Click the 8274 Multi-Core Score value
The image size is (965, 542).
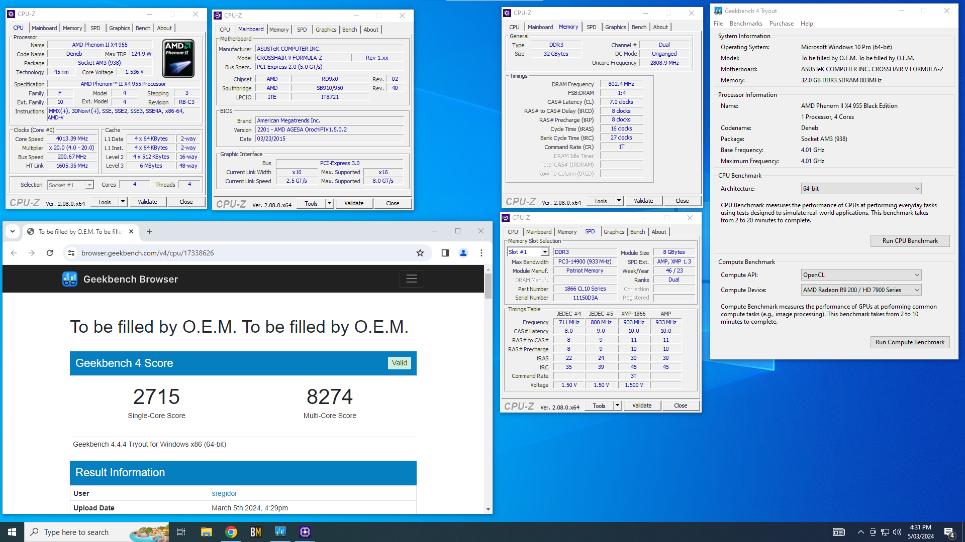[x=330, y=396]
